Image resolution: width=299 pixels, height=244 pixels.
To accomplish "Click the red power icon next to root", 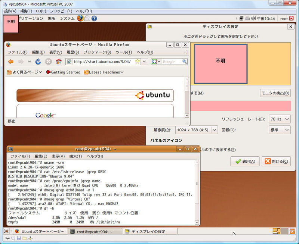I will pyautogui.click(x=292, y=18).
